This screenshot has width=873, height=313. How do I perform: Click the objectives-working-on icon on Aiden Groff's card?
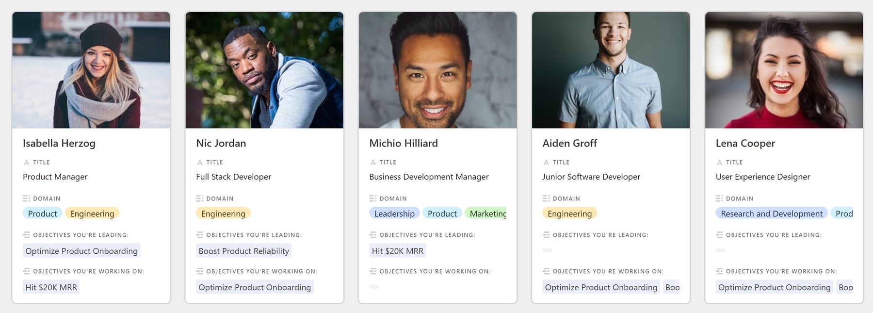pos(546,271)
